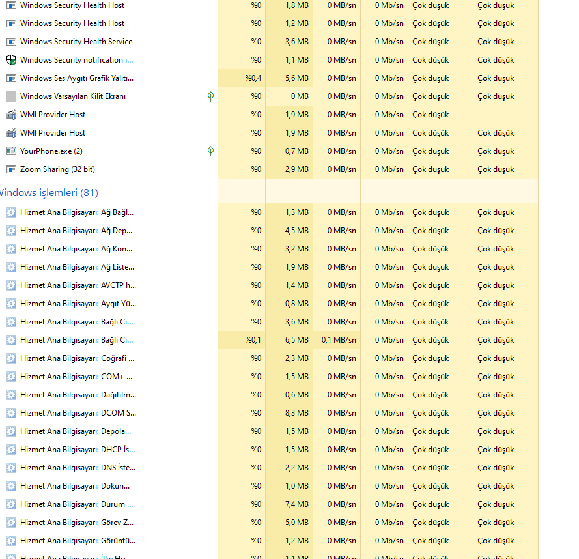Select the Hizmet Ana Bilgisayarı: Ağ Bağl... row name

(77, 212)
